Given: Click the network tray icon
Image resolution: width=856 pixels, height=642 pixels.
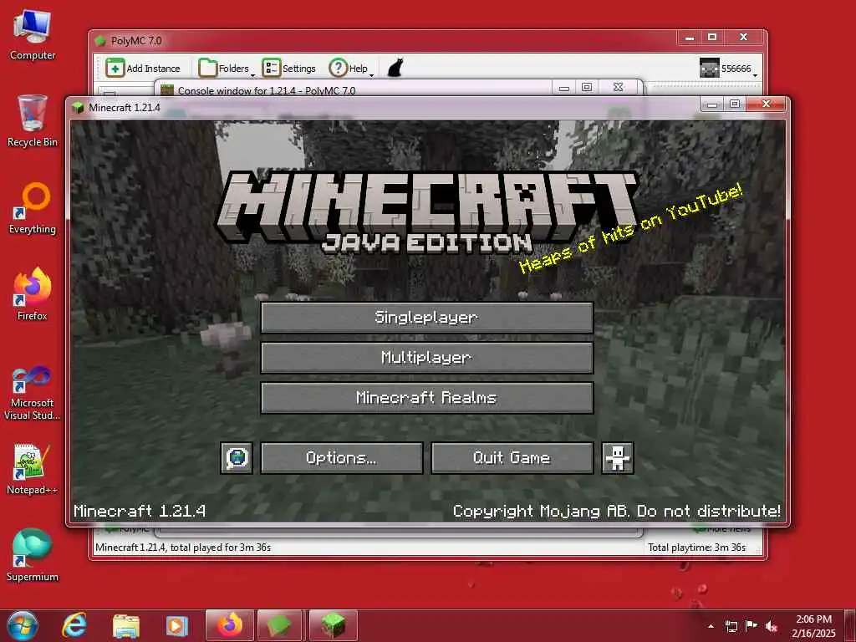Looking at the screenshot, I should coord(731,626).
